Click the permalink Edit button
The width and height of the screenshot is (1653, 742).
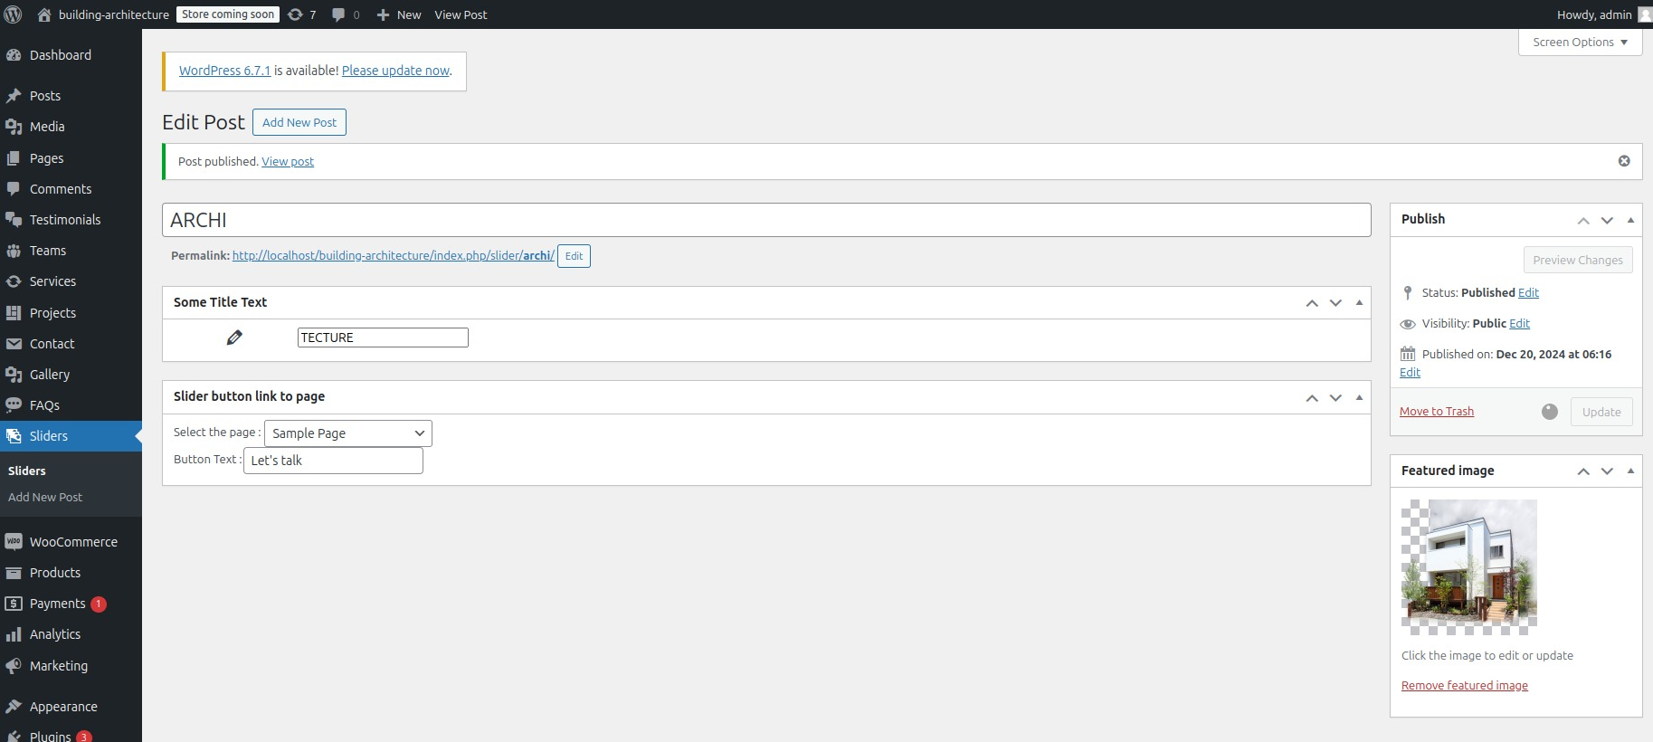(574, 256)
